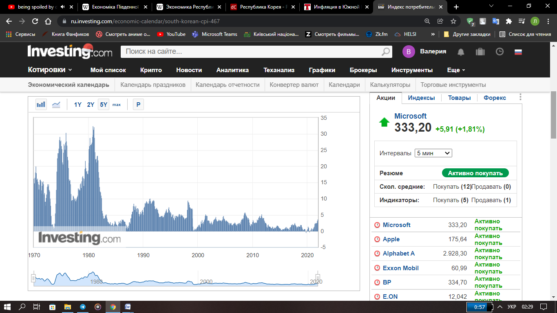Click the clock icon beside Microsoft row
Image resolution: width=557 pixels, height=313 pixels.
[377, 225]
